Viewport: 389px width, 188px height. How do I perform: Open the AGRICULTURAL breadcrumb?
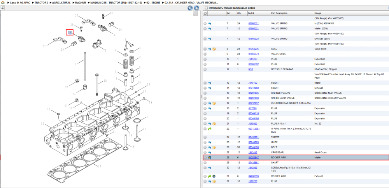61,2
